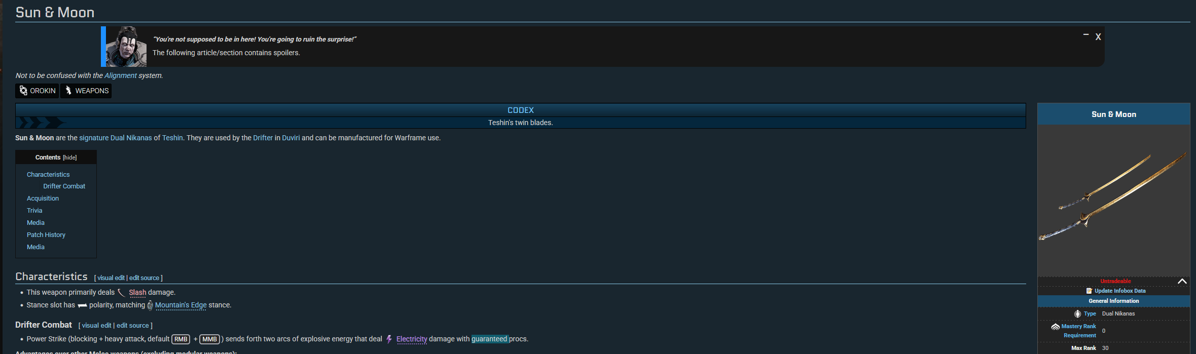Open the Mountain's Edge stance link
The width and height of the screenshot is (1196, 354).
[x=181, y=305]
